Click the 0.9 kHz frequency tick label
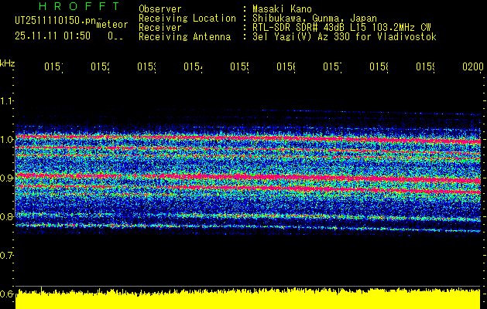The image size is (487, 309). click(7, 178)
